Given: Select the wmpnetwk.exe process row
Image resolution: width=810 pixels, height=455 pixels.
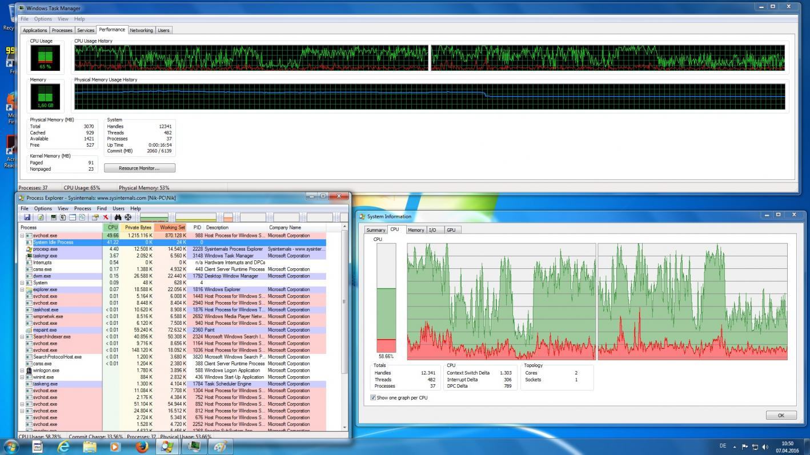Looking at the screenshot, I should (x=173, y=316).
